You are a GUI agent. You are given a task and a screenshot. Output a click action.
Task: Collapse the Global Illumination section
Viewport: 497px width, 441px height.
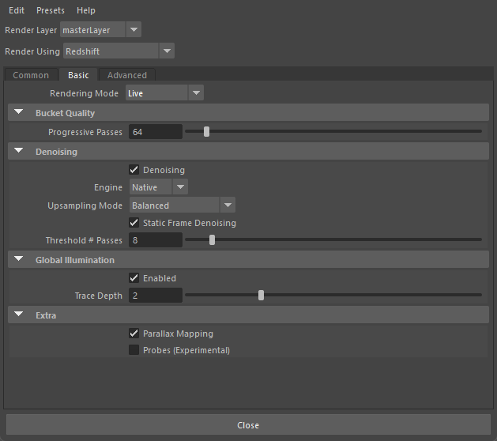point(18,260)
